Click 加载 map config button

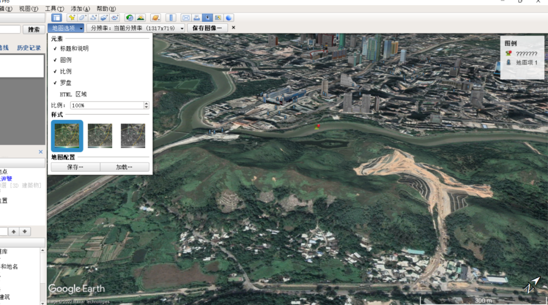click(x=124, y=167)
